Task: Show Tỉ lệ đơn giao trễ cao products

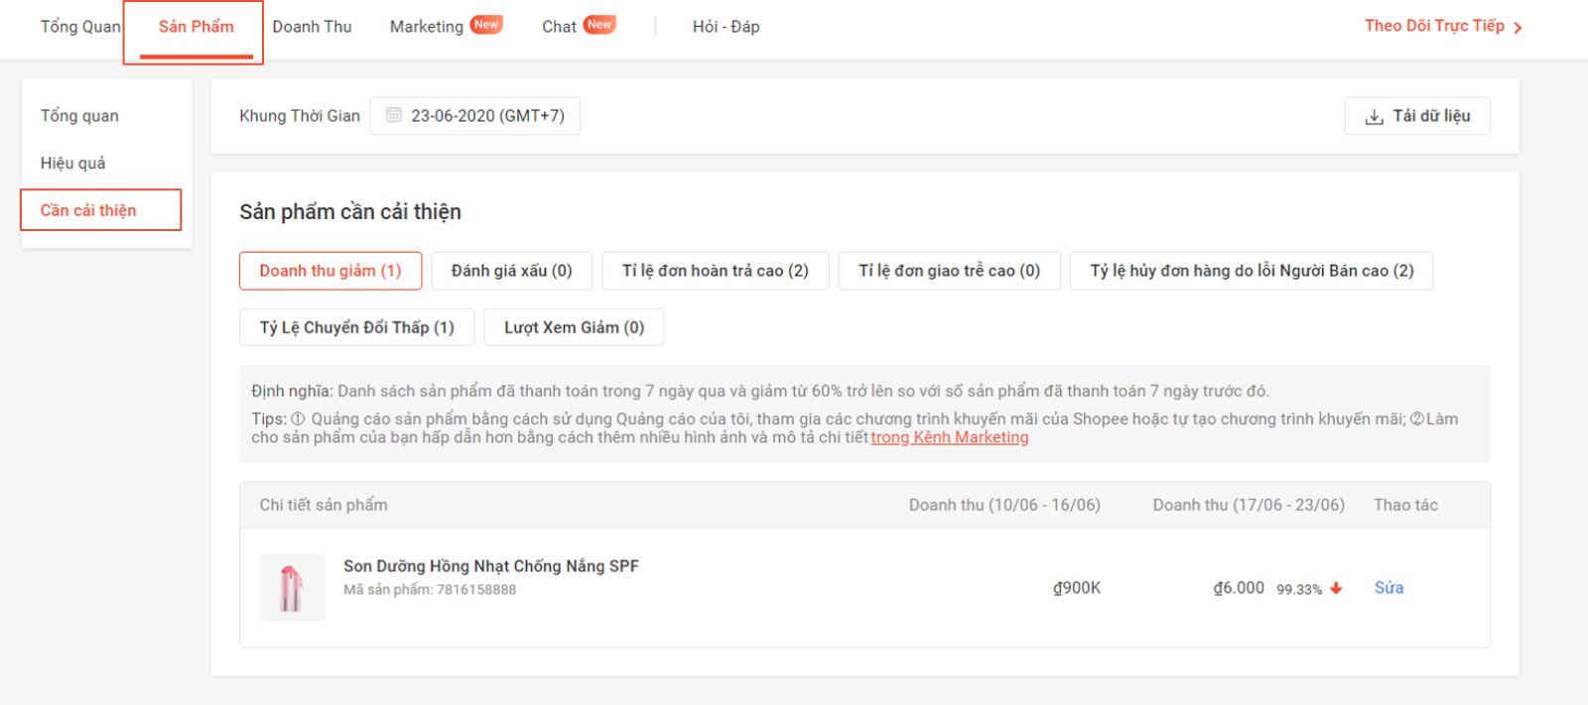Action: (949, 271)
